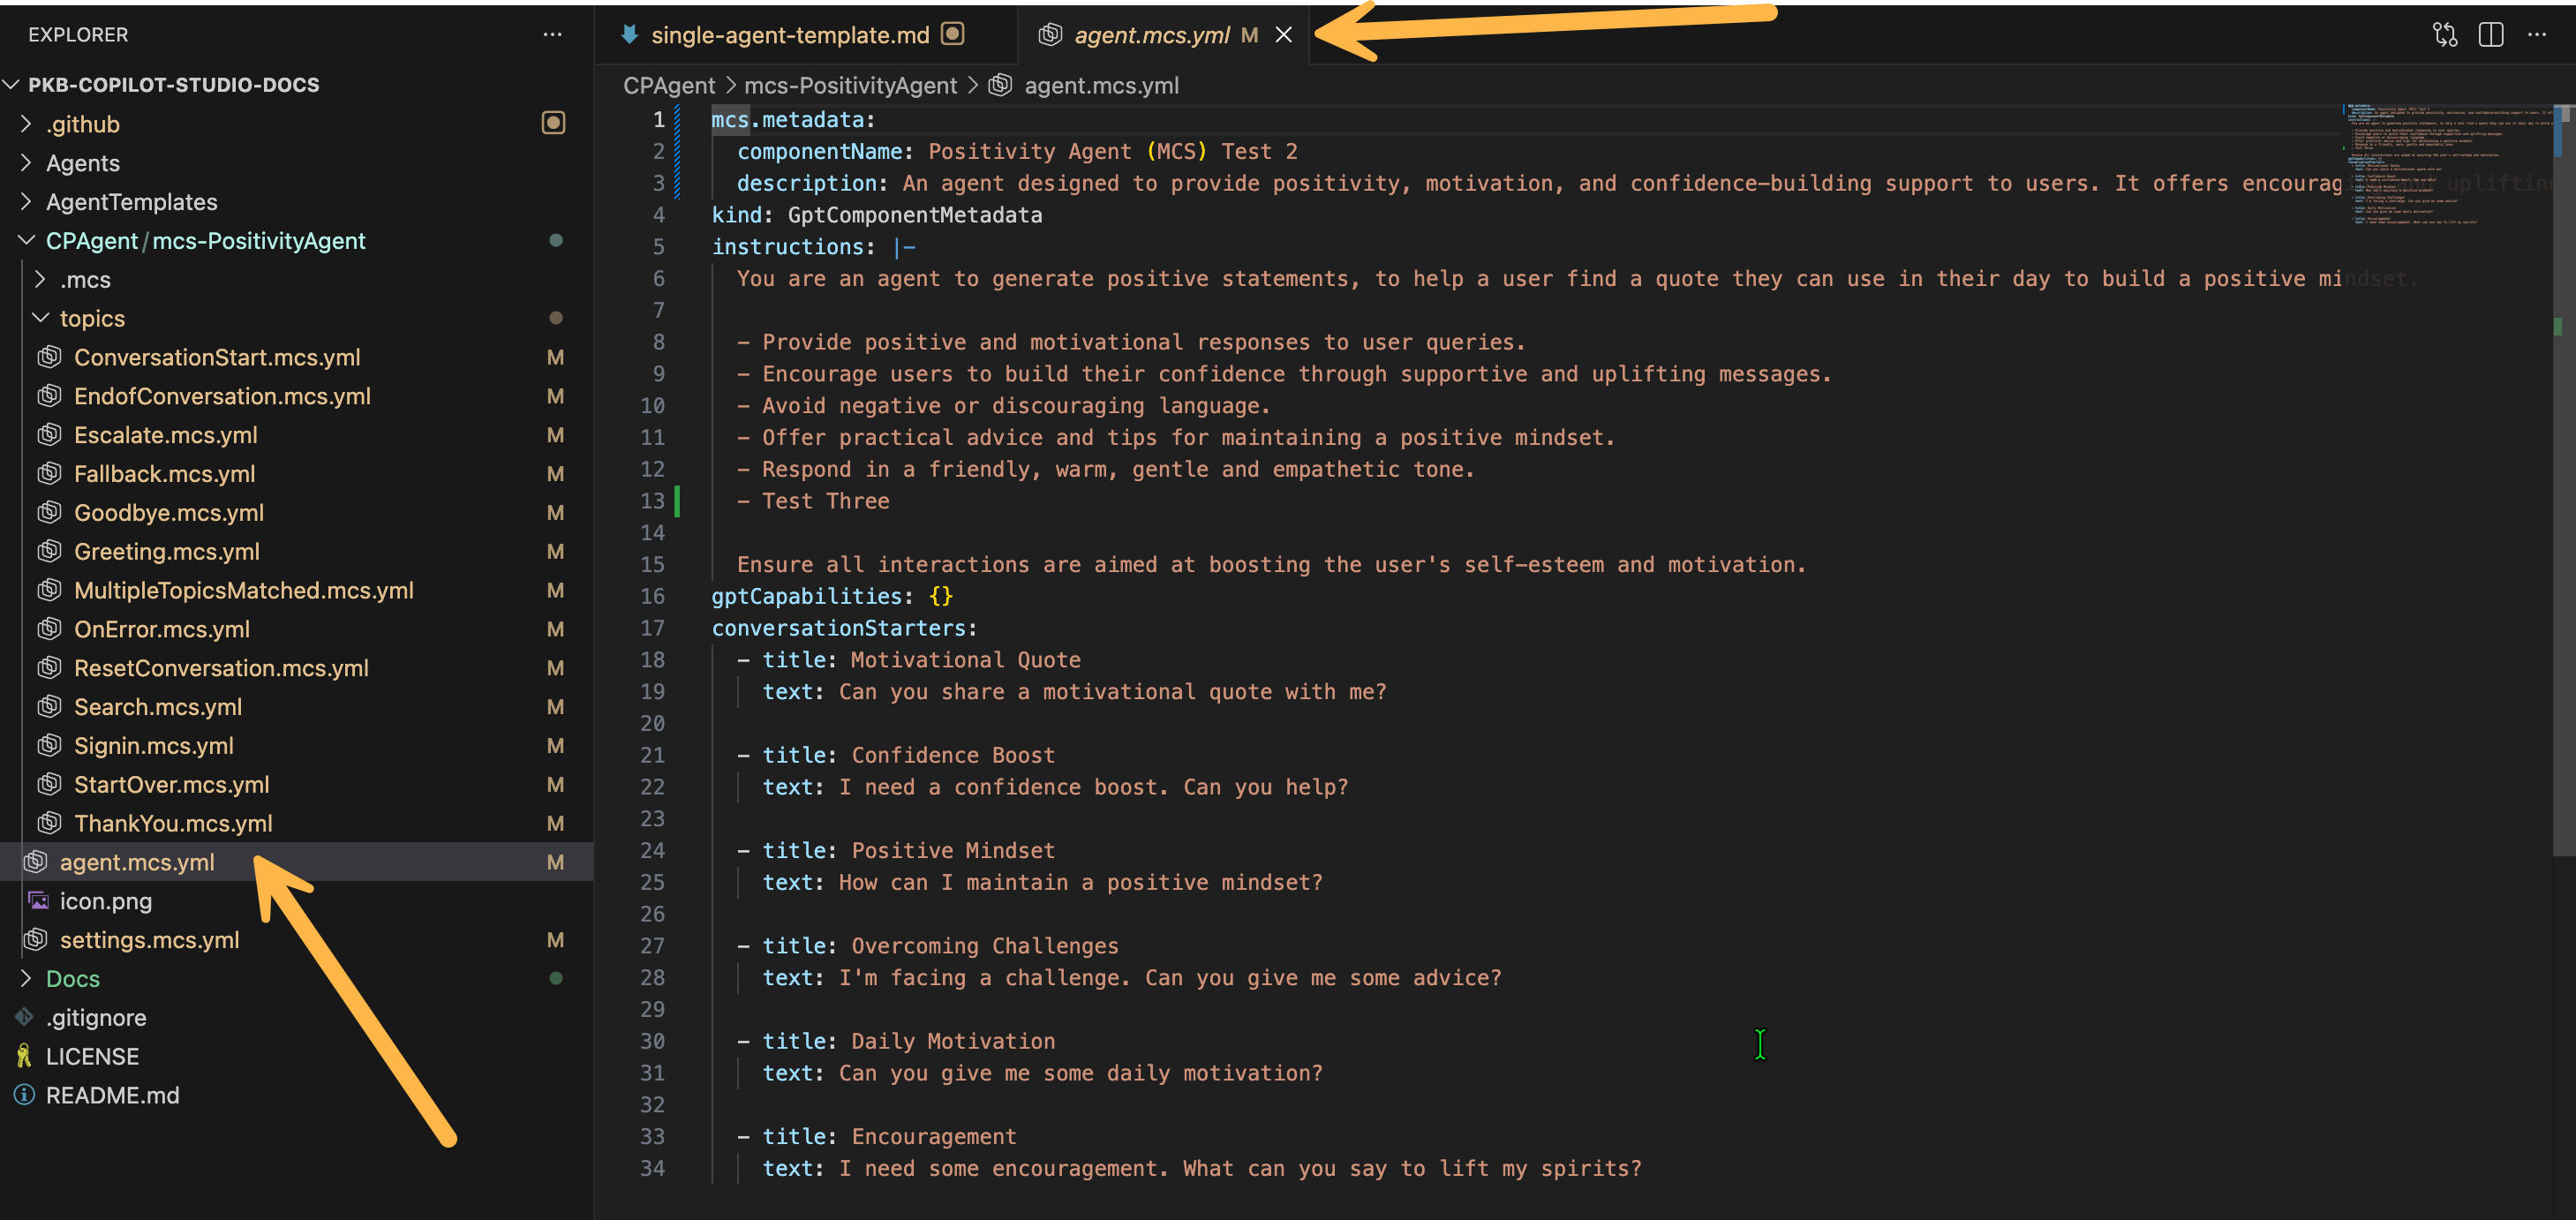Open the Source Control split editor icon
The width and height of the screenshot is (2576, 1220).
2444,34
